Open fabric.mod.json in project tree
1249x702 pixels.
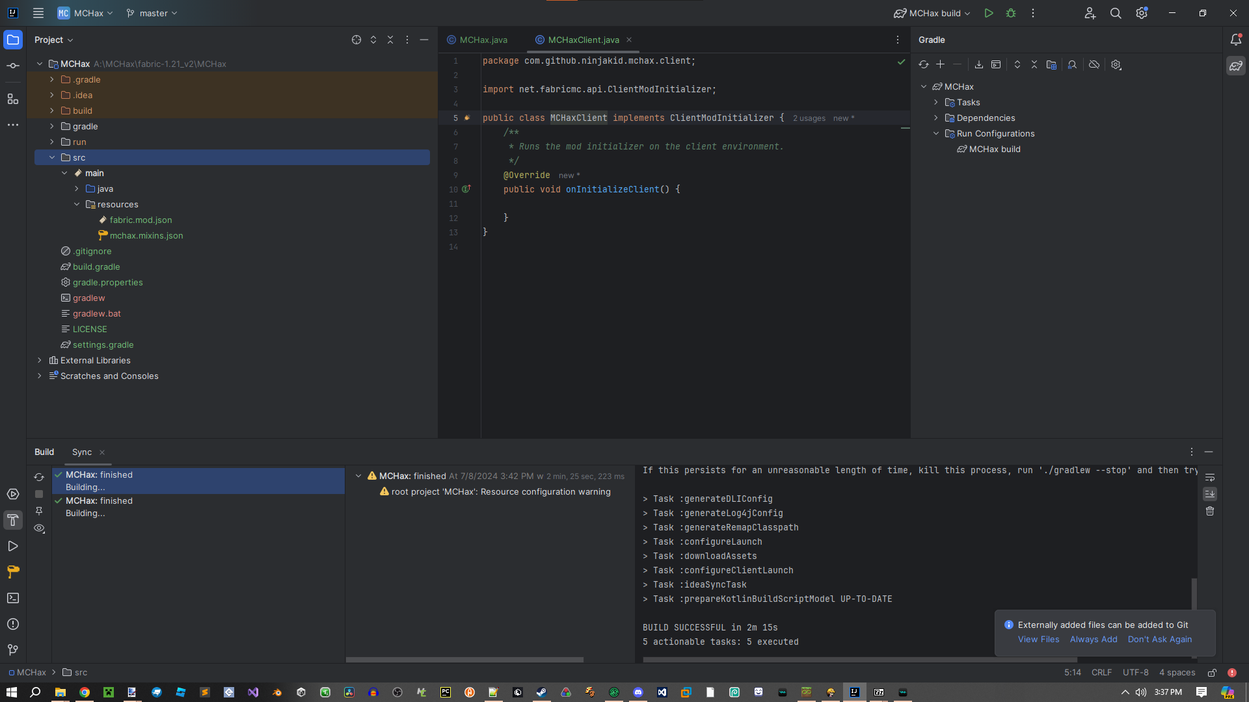coord(141,220)
